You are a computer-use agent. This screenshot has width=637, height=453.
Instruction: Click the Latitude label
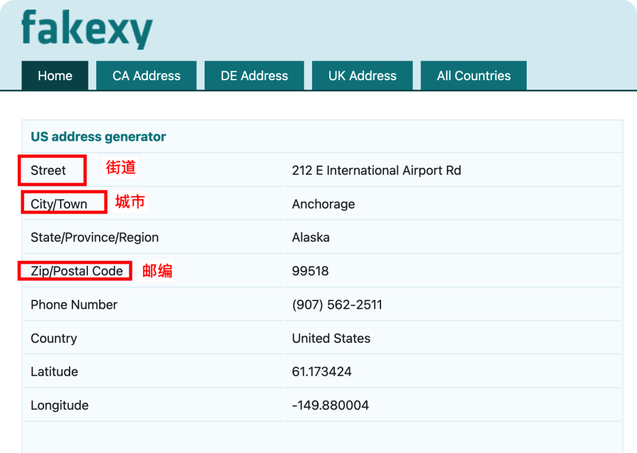pos(54,371)
